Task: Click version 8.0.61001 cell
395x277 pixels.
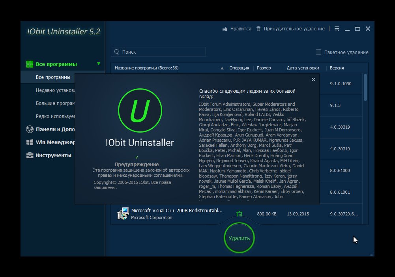Action: 340,192
